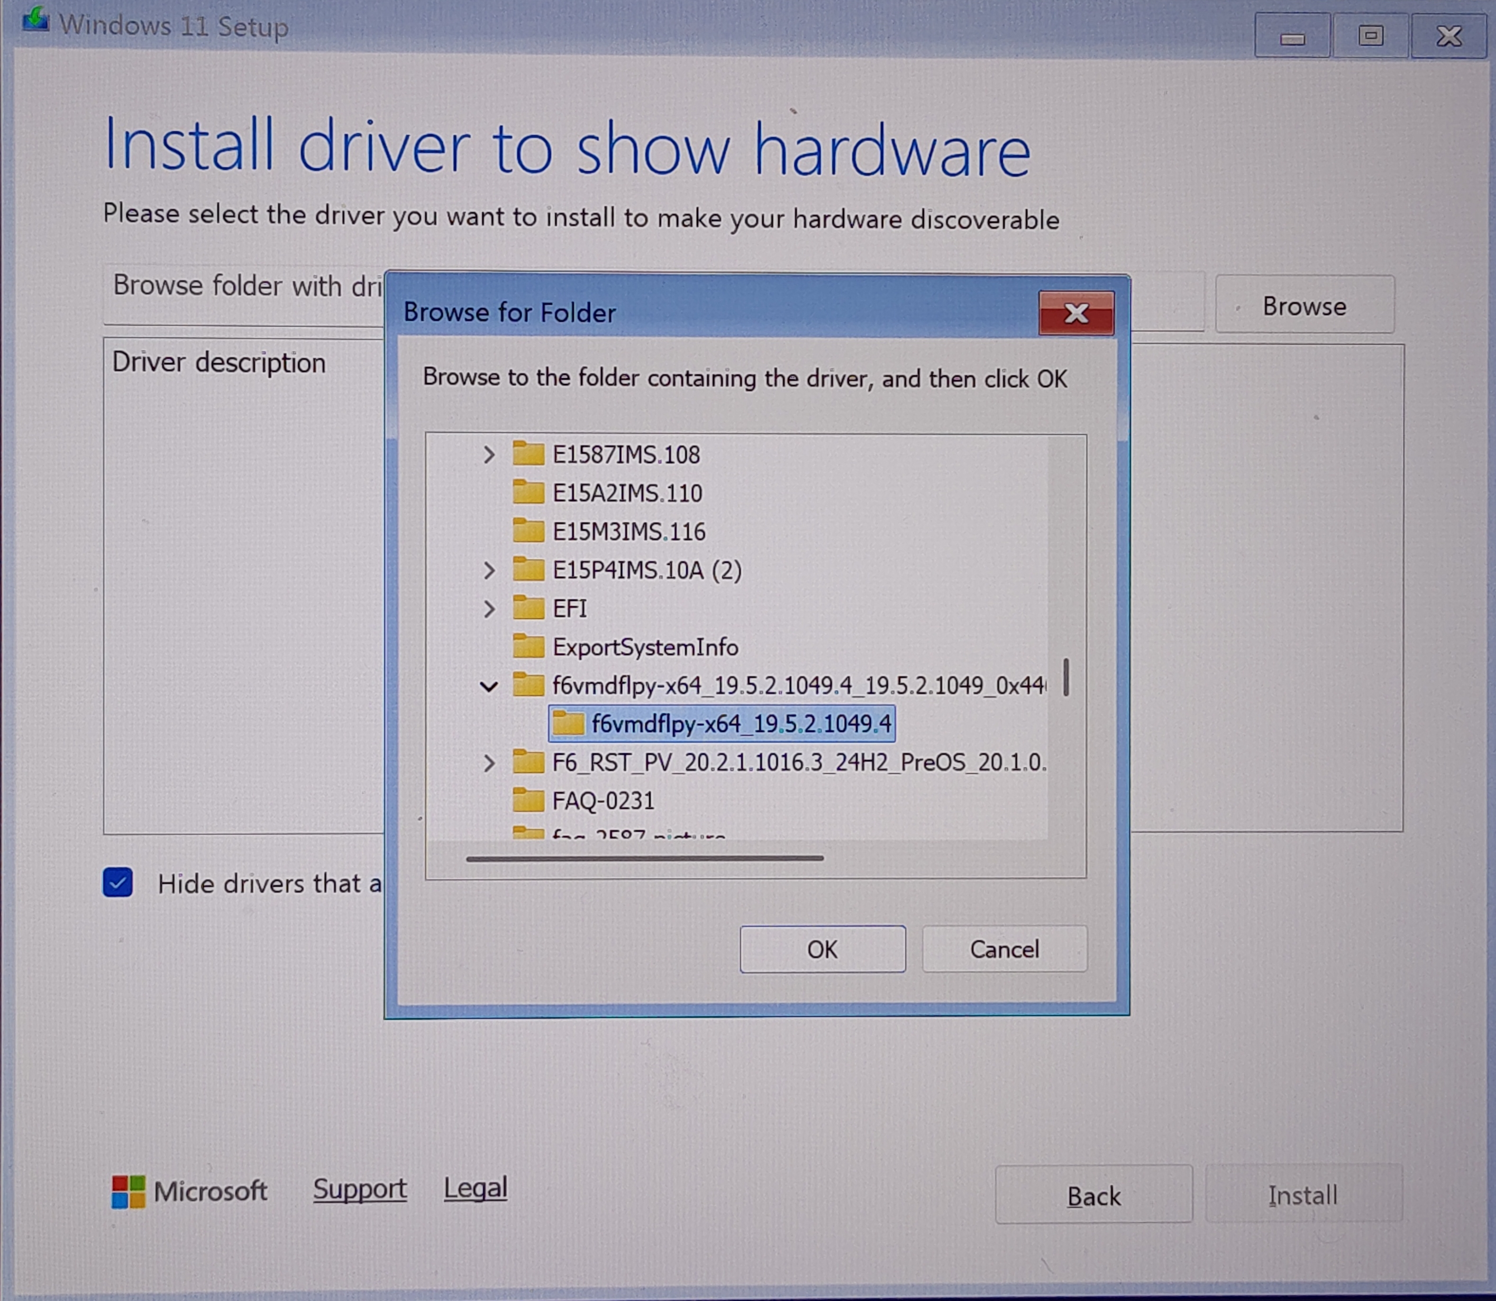Click the FAQ-0231 folder icon
Image resolution: width=1496 pixels, height=1301 pixels.
click(x=528, y=800)
